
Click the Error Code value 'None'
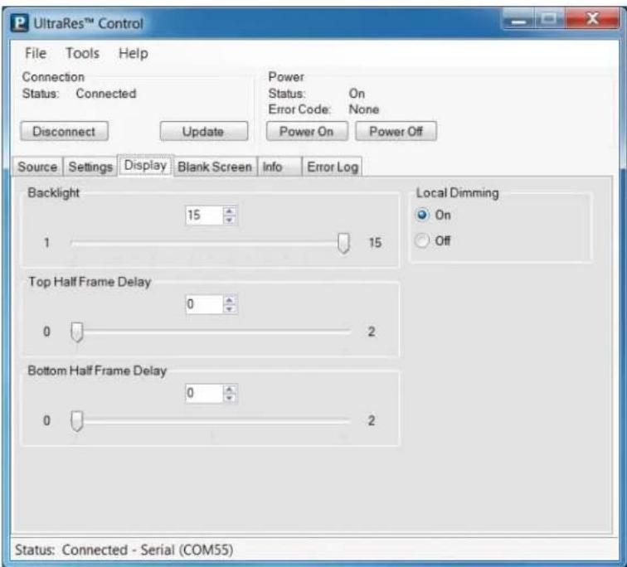click(x=364, y=109)
